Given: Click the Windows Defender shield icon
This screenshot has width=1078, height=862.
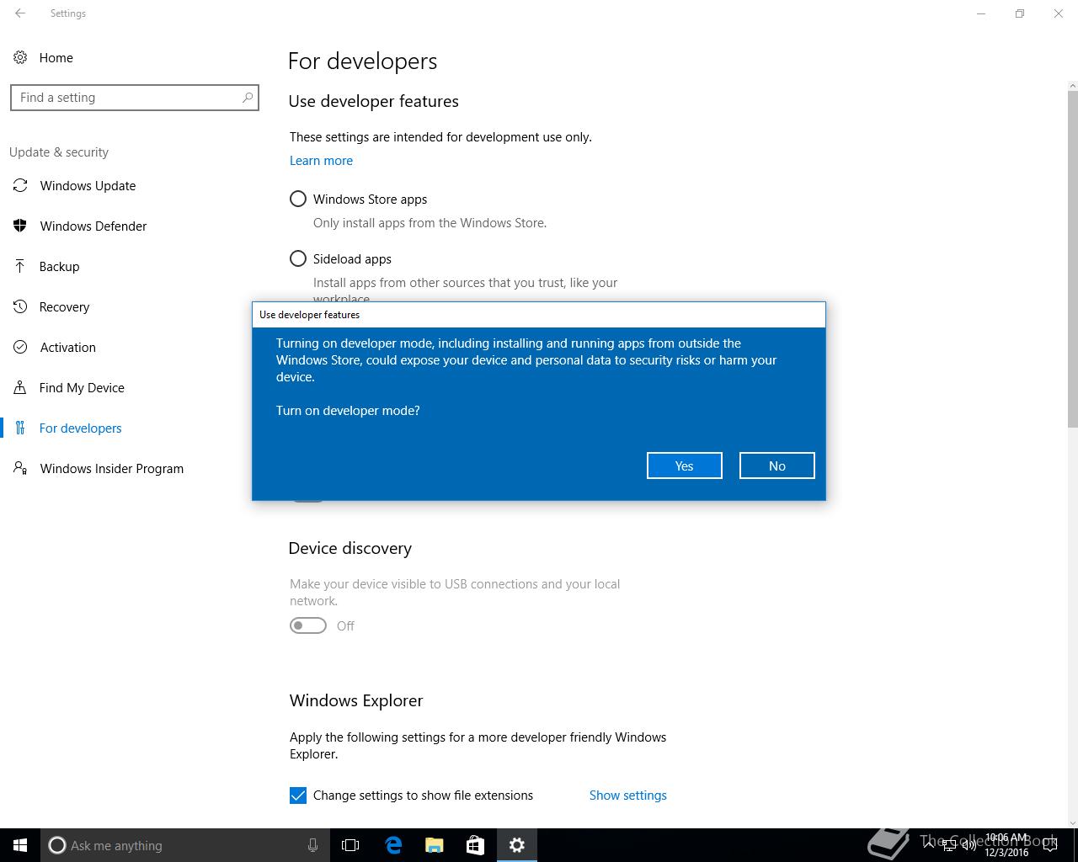Looking at the screenshot, I should tap(20, 226).
